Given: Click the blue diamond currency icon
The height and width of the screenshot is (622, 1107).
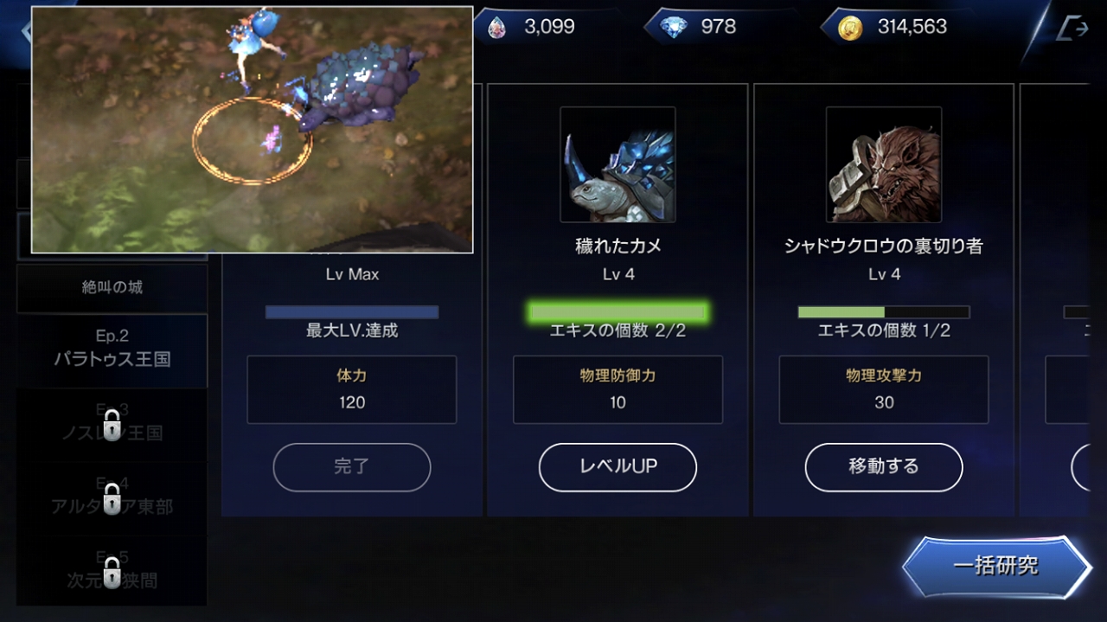Looking at the screenshot, I should click(x=674, y=28).
